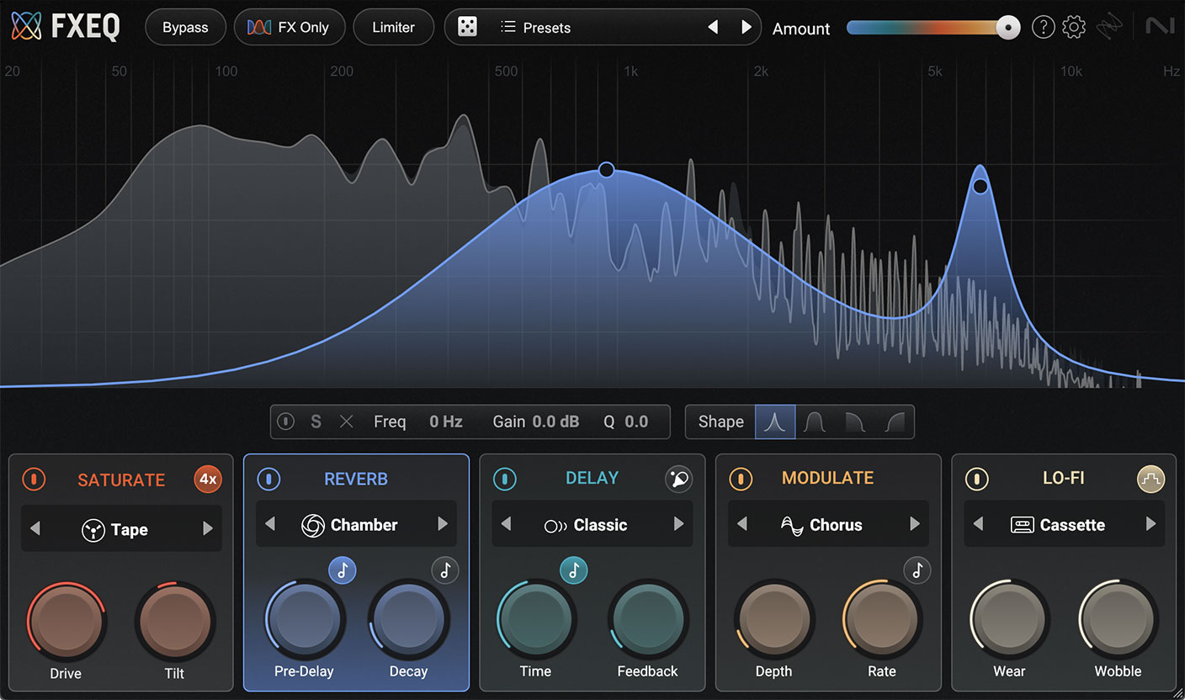Select the band-pass filter shape icon
The height and width of the screenshot is (700, 1185).
(813, 422)
